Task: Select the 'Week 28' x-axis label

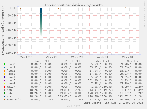Action: tap(52, 57)
